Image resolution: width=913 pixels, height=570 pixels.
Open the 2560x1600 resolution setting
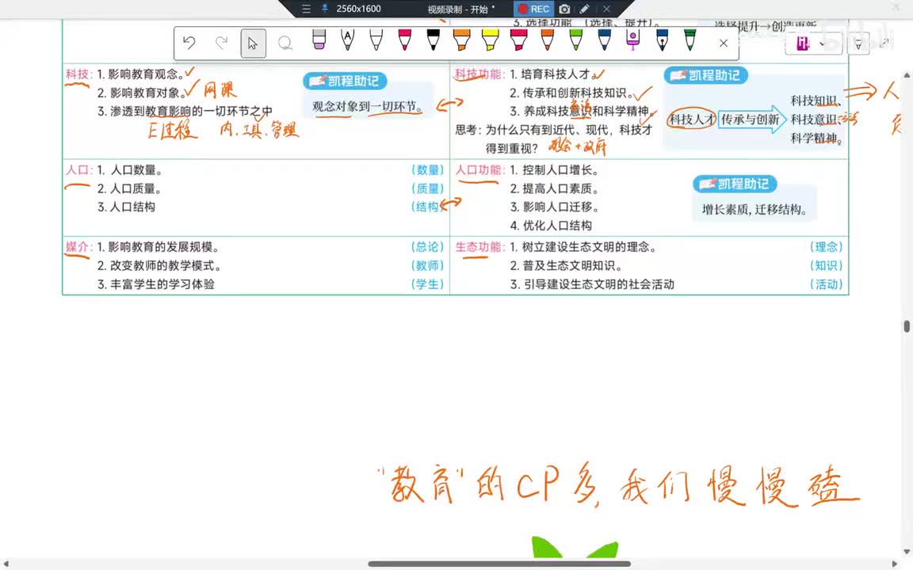(x=359, y=9)
